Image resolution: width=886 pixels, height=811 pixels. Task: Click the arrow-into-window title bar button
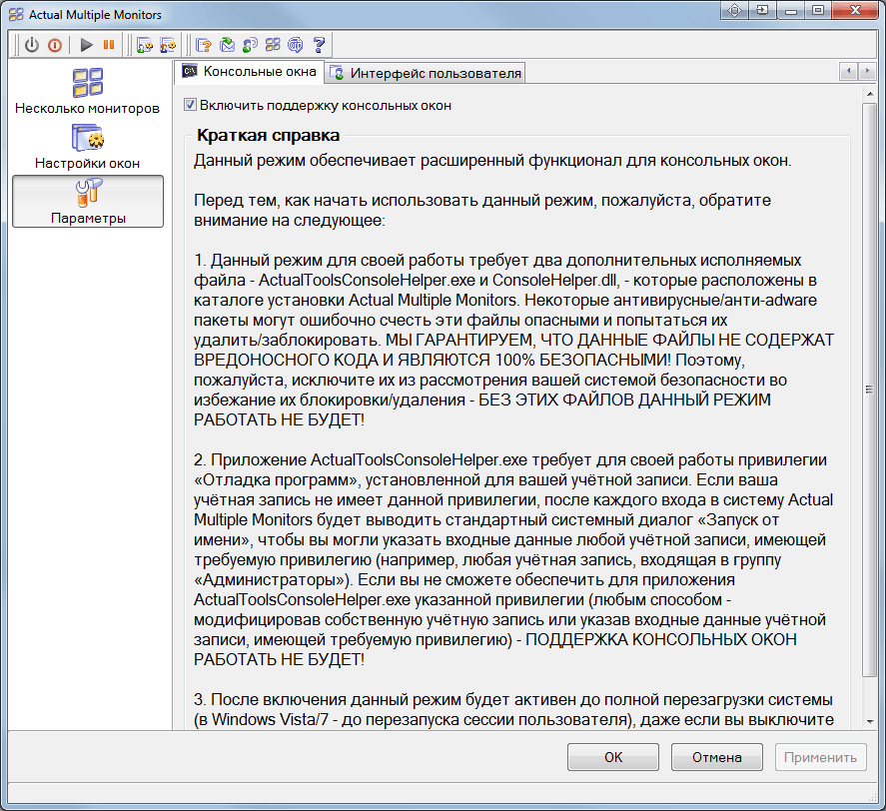[762, 11]
